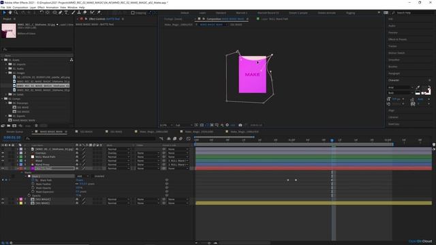
Task: Collapse the 01_Assets folder in Project
Action: pos(3,60)
